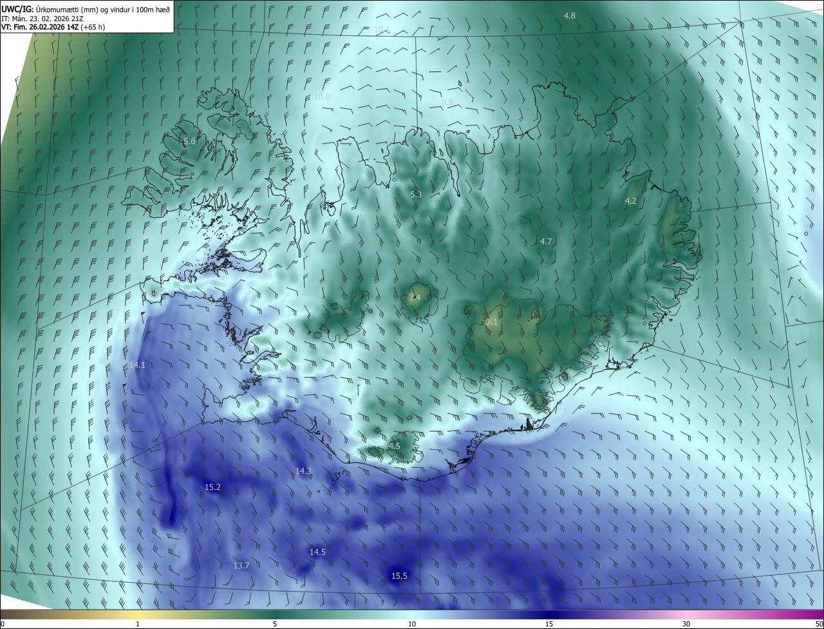
Task: Click the color scale tick label 15
Action: (549, 624)
